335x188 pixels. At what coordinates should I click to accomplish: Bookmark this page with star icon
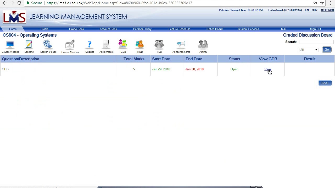tap(322, 3)
